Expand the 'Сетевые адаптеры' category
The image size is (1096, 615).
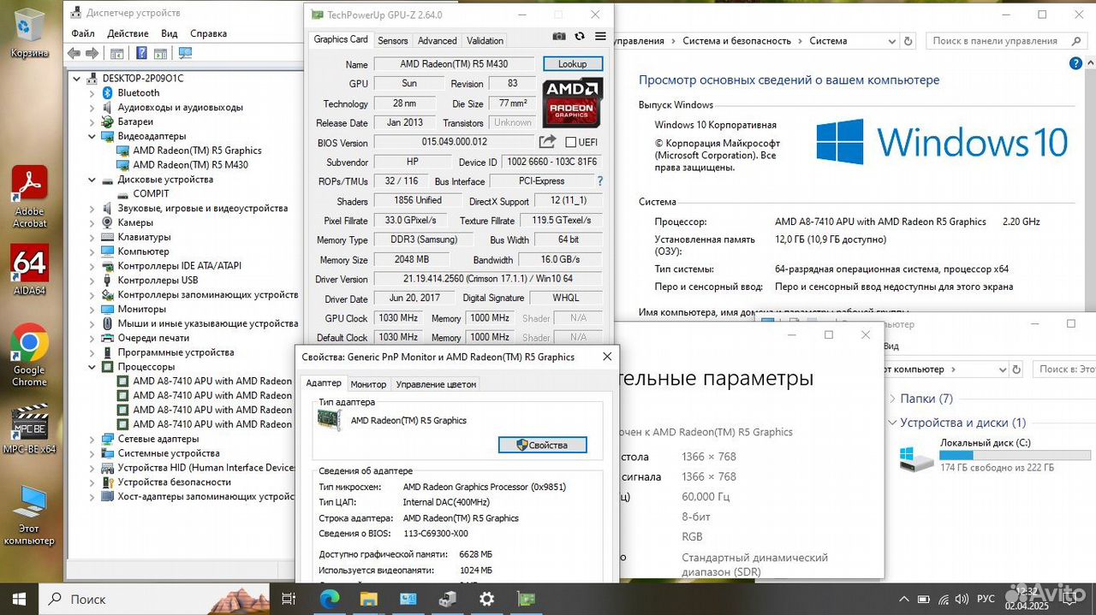point(92,439)
